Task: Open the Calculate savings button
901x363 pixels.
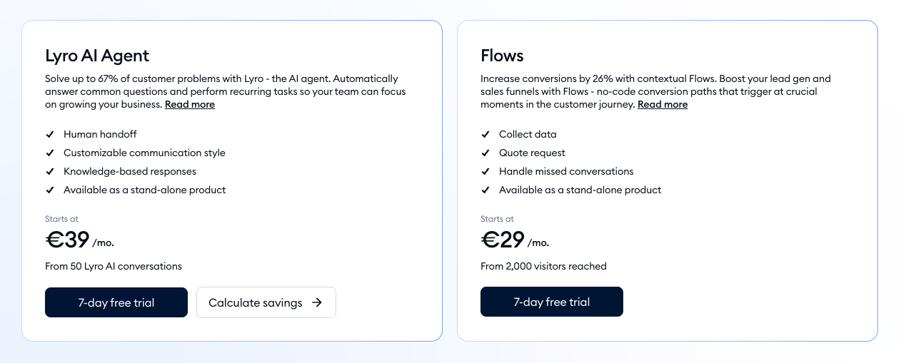Action: pos(256,302)
